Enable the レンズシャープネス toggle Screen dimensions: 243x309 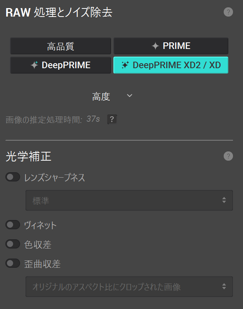click(13, 177)
